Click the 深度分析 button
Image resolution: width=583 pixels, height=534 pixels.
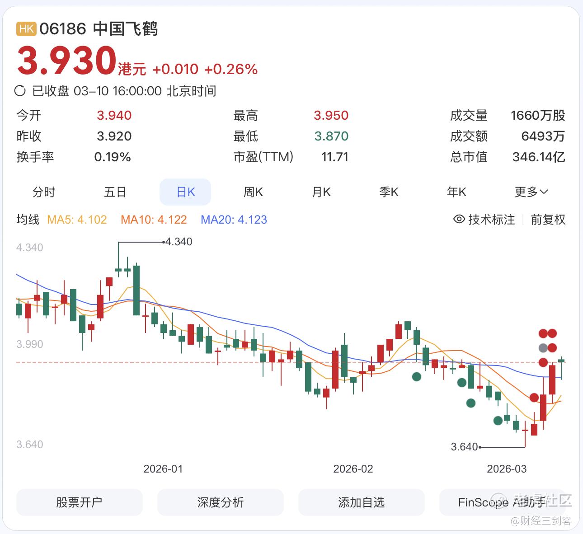(221, 502)
